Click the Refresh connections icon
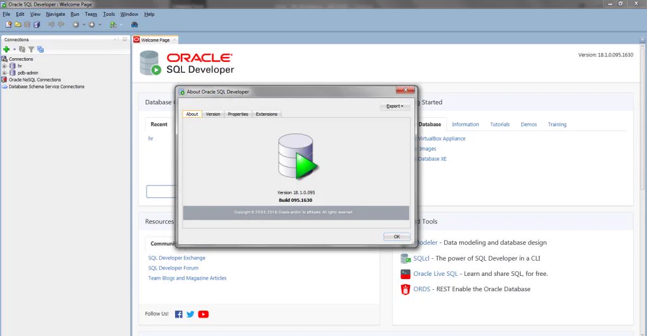The height and width of the screenshot is (336, 647). coord(22,49)
